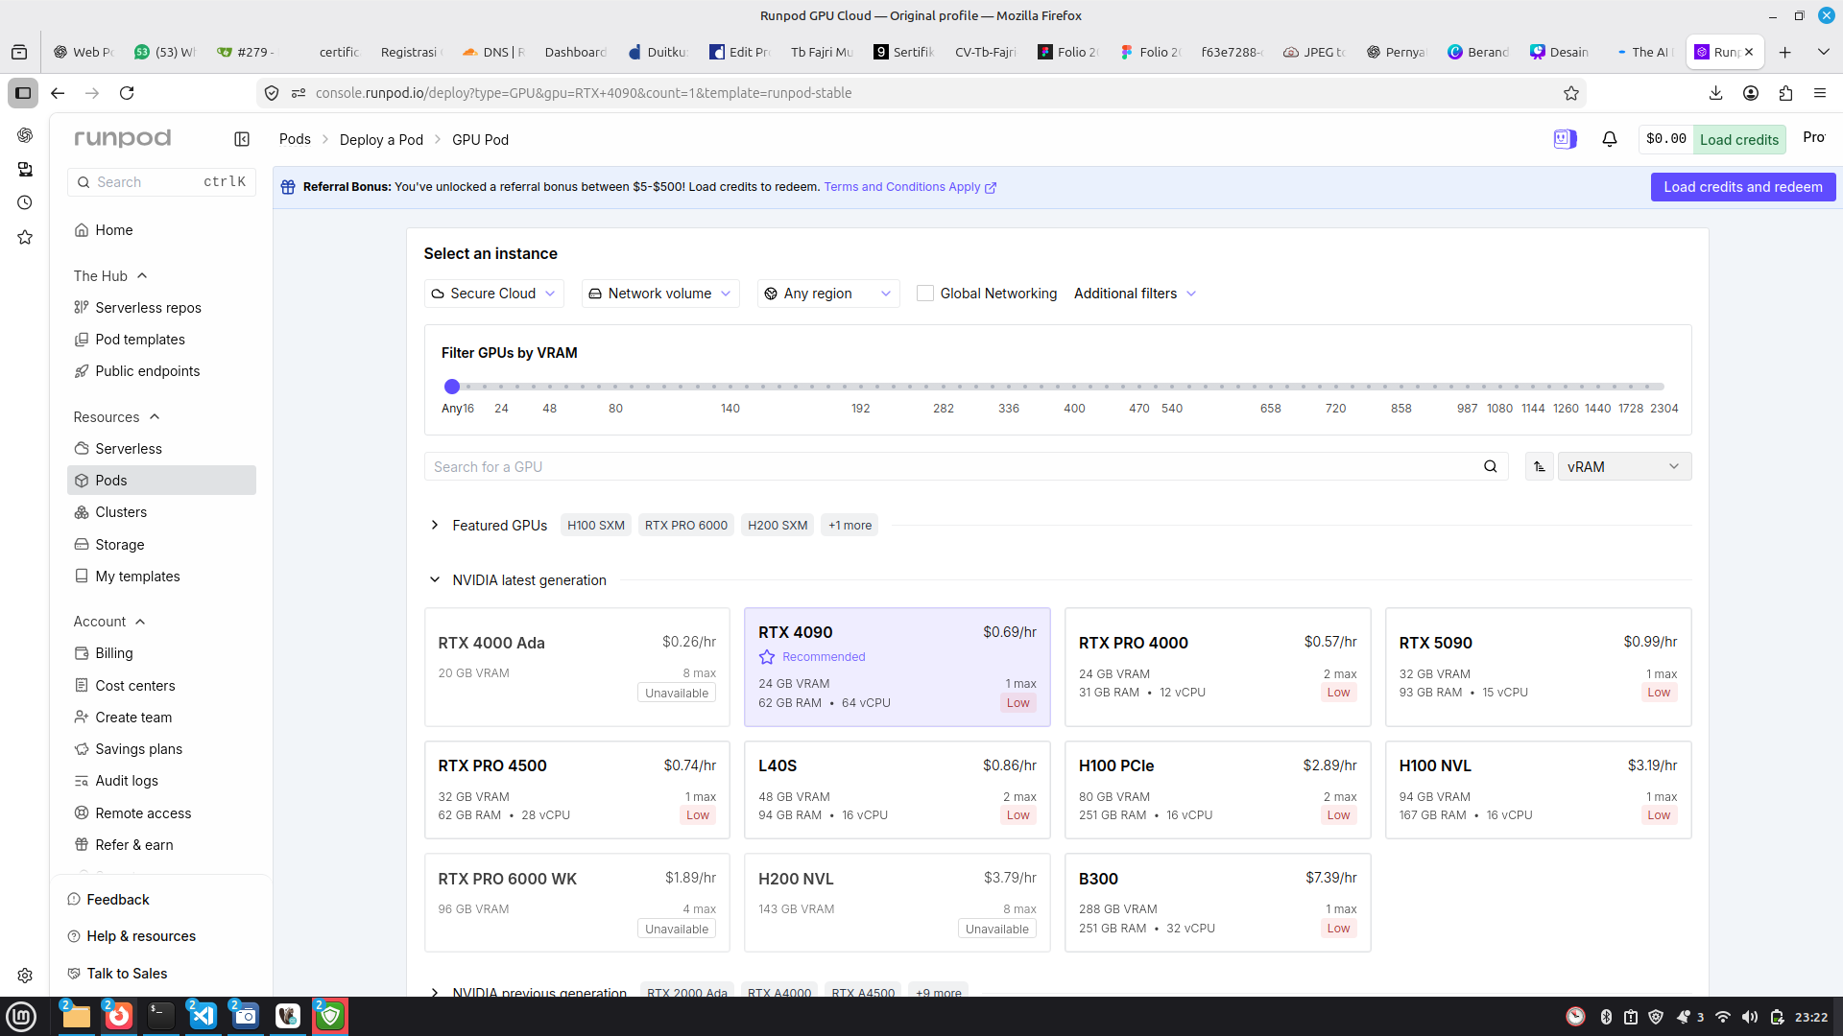Click the +1 more featured GPUs chip
The image size is (1843, 1036).
click(850, 526)
